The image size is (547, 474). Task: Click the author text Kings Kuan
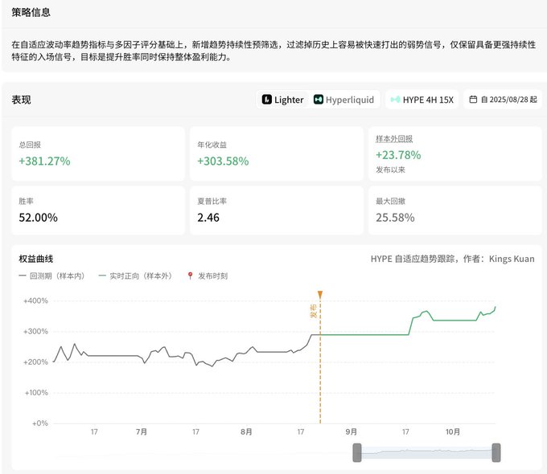coord(512,259)
